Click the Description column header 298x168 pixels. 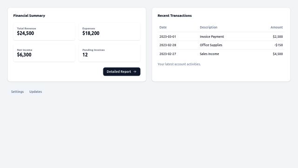[209, 27]
